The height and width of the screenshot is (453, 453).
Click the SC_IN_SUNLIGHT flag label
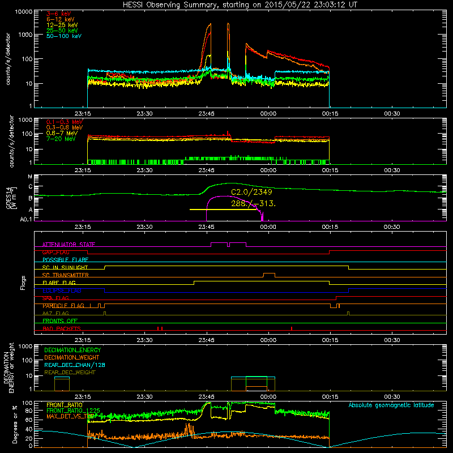[x=65, y=267]
